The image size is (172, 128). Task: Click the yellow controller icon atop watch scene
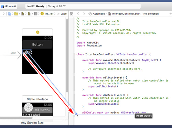click(37, 32)
